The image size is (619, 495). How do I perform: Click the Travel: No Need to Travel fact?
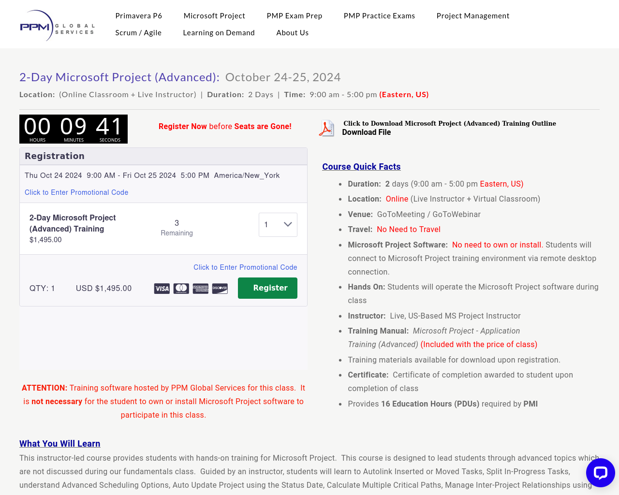394,230
